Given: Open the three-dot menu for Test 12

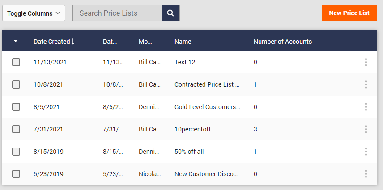Looking at the screenshot, I should 366,62.
